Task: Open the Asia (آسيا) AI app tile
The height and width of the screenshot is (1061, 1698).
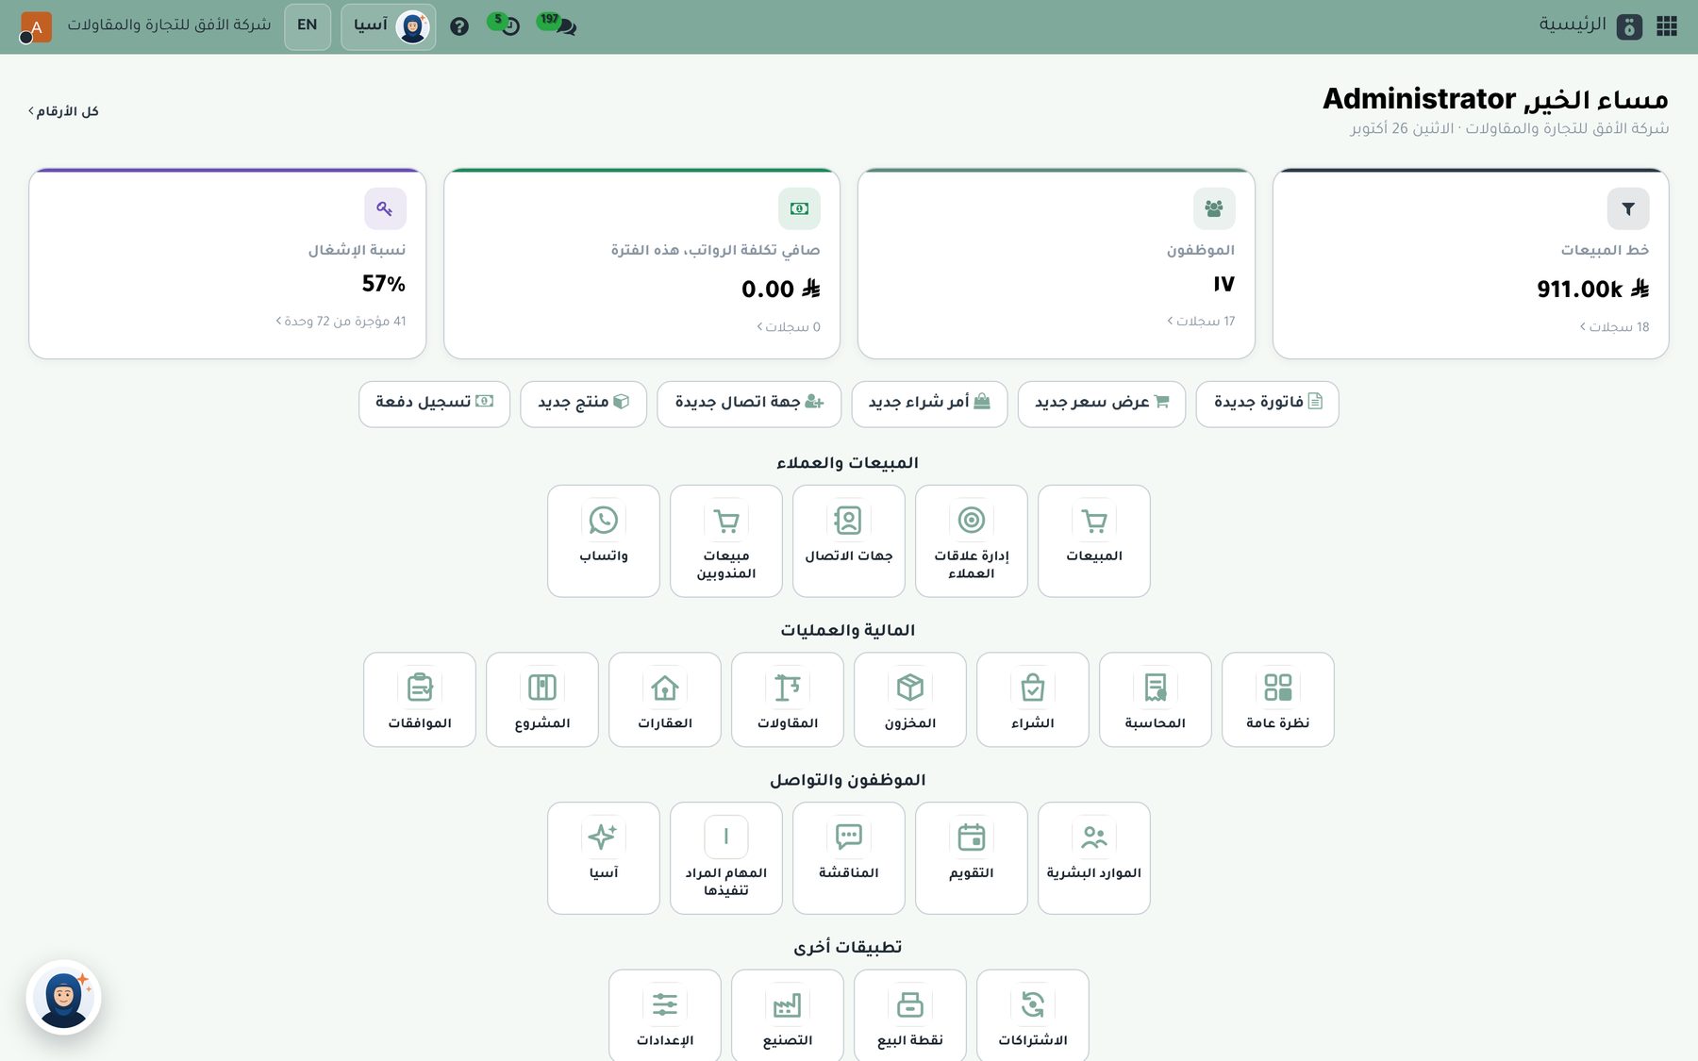Action: tap(604, 858)
